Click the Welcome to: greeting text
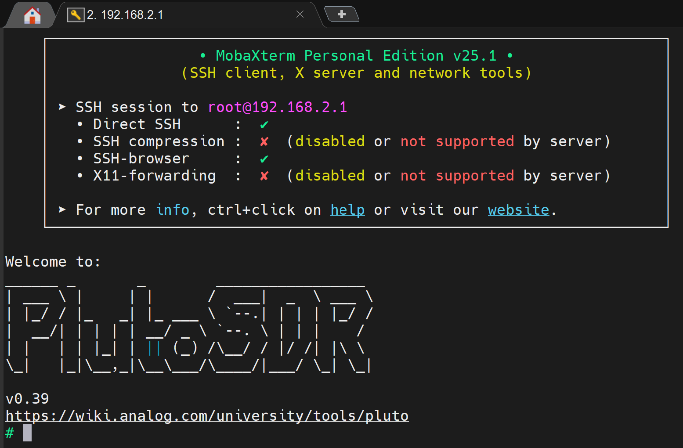This screenshot has height=448, width=683. pyautogui.click(x=52, y=261)
